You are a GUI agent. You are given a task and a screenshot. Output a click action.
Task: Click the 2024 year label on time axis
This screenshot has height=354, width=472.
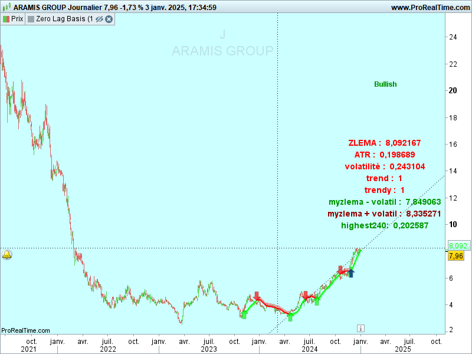[x=310, y=349]
